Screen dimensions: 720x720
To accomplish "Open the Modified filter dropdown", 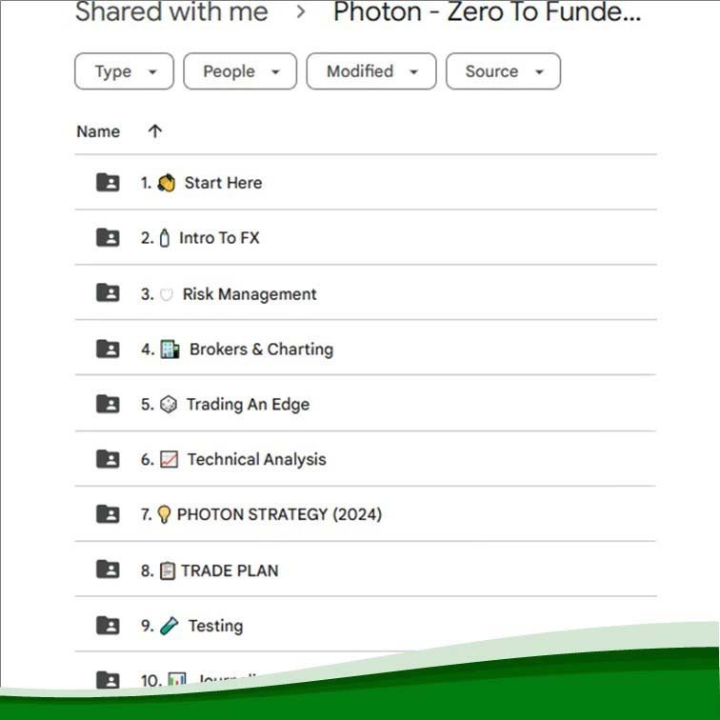I will click(371, 71).
